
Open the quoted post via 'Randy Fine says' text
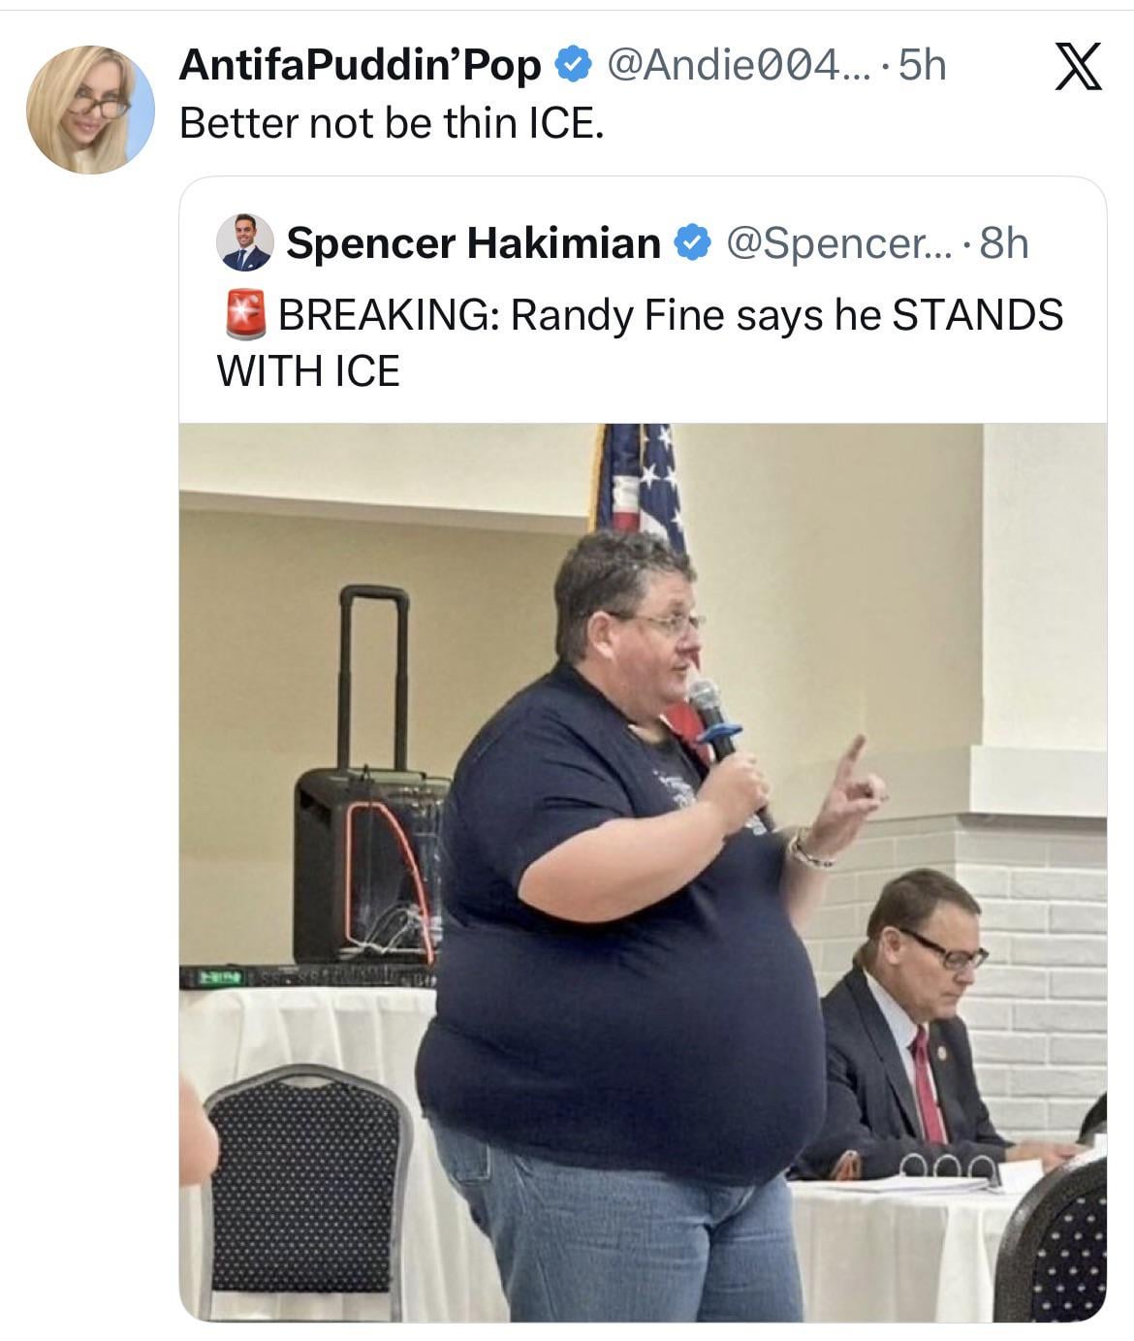[669, 314]
